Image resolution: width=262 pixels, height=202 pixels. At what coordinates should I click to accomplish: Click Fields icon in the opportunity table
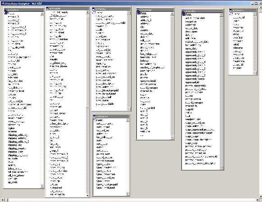(x=184, y=14)
